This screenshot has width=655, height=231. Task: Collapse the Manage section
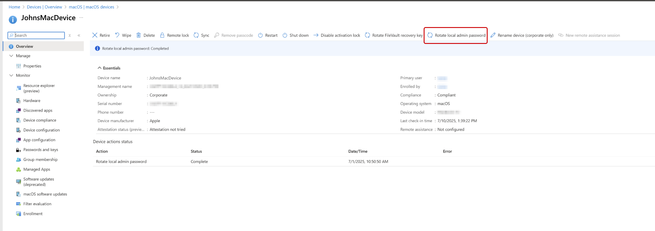click(x=11, y=56)
